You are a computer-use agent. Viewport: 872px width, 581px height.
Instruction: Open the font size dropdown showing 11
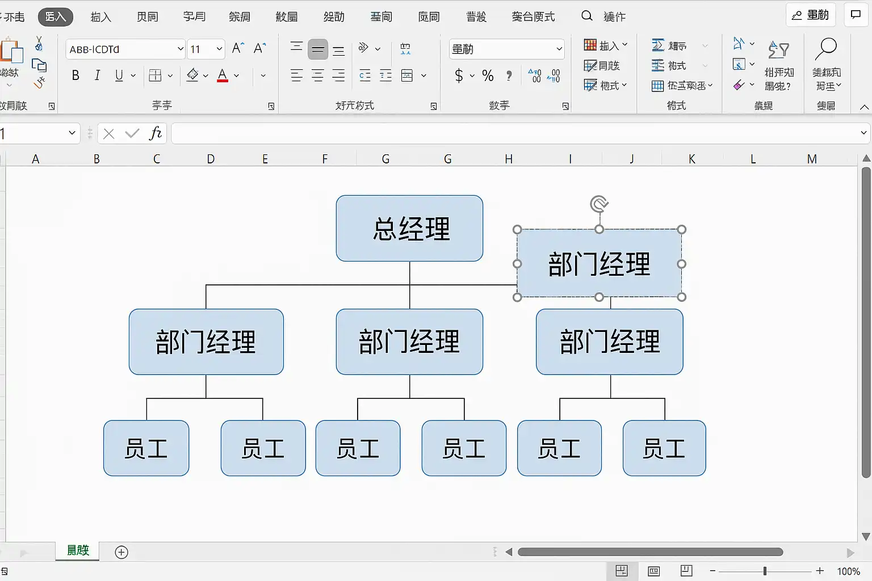tap(206, 49)
